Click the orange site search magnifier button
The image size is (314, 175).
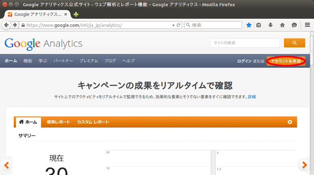[294, 43]
